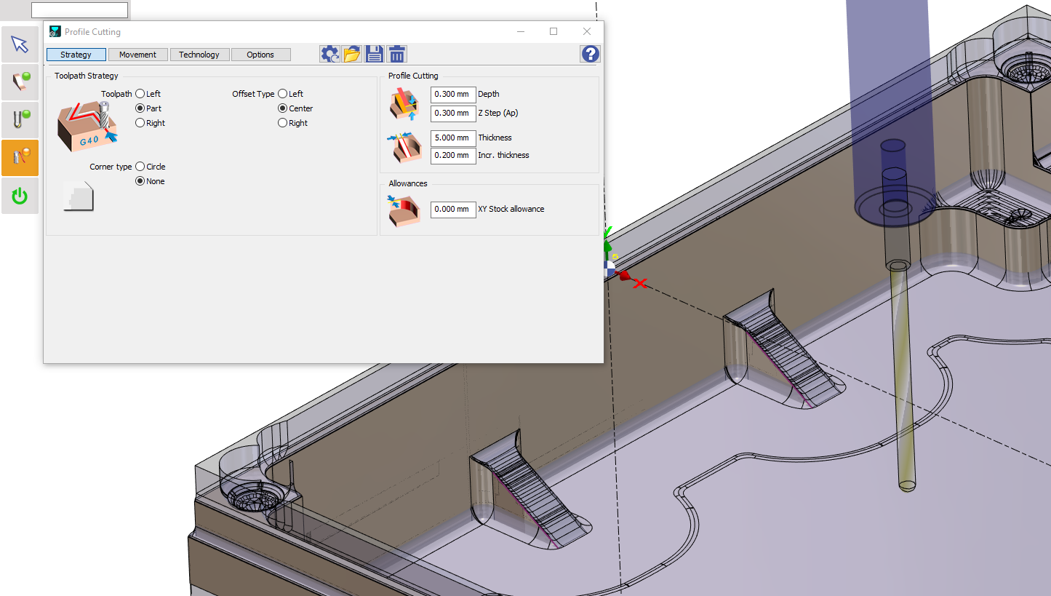The height and width of the screenshot is (596, 1051).
Task: Click the geometry selection icon in sidebar
Action: pos(20,82)
